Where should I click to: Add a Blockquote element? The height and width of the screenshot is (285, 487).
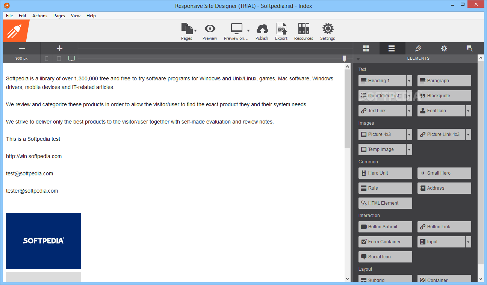point(444,96)
